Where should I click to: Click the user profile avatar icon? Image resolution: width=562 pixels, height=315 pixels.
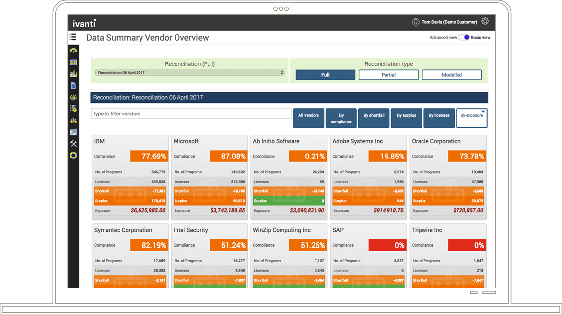coord(416,22)
